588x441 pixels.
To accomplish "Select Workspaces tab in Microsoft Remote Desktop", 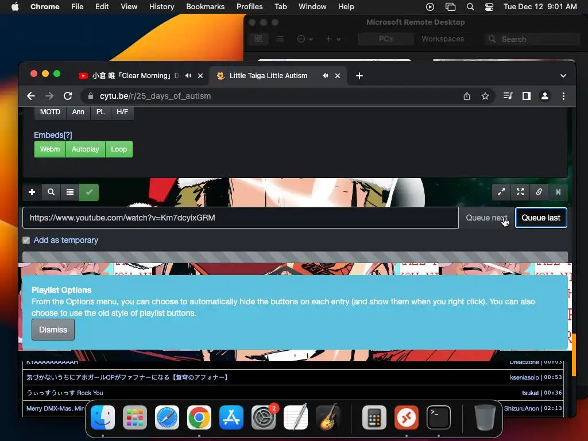I will coord(443,39).
